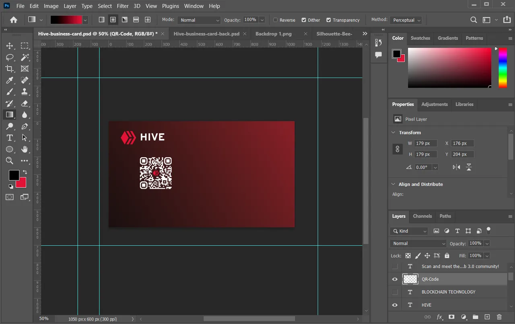
Task: Show the BLOCKCHAIN TECHNOLOGY layer
Action: [x=395, y=292]
